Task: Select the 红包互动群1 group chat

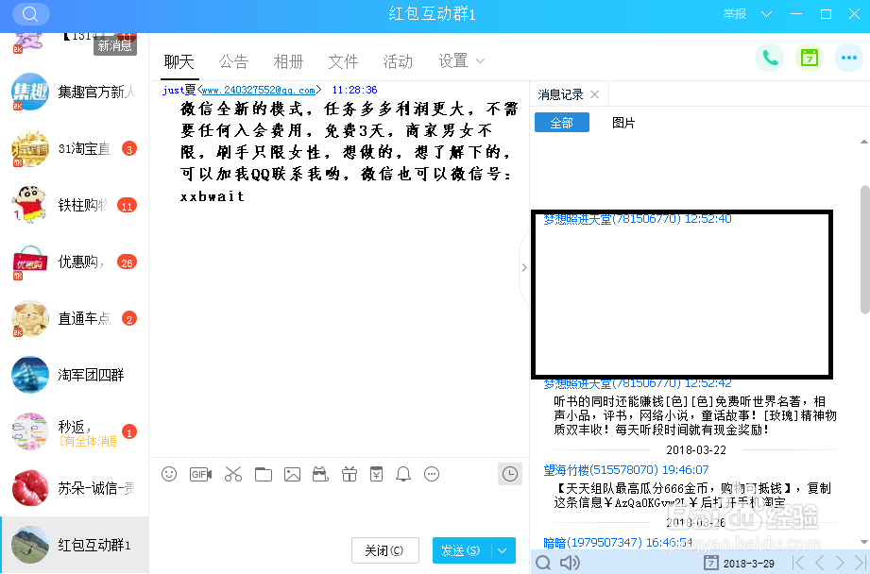Action: [x=75, y=545]
